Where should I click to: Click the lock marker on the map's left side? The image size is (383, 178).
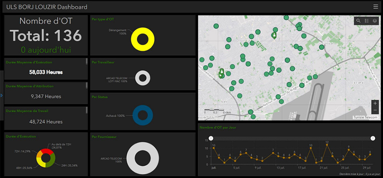coord(221,73)
